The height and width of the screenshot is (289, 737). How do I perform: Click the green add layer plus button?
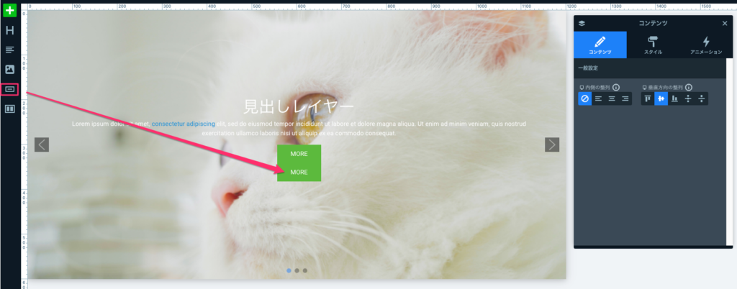pos(10,11)
